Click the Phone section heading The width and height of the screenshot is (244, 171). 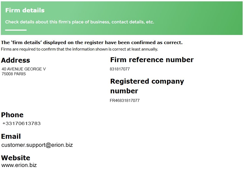12,115
